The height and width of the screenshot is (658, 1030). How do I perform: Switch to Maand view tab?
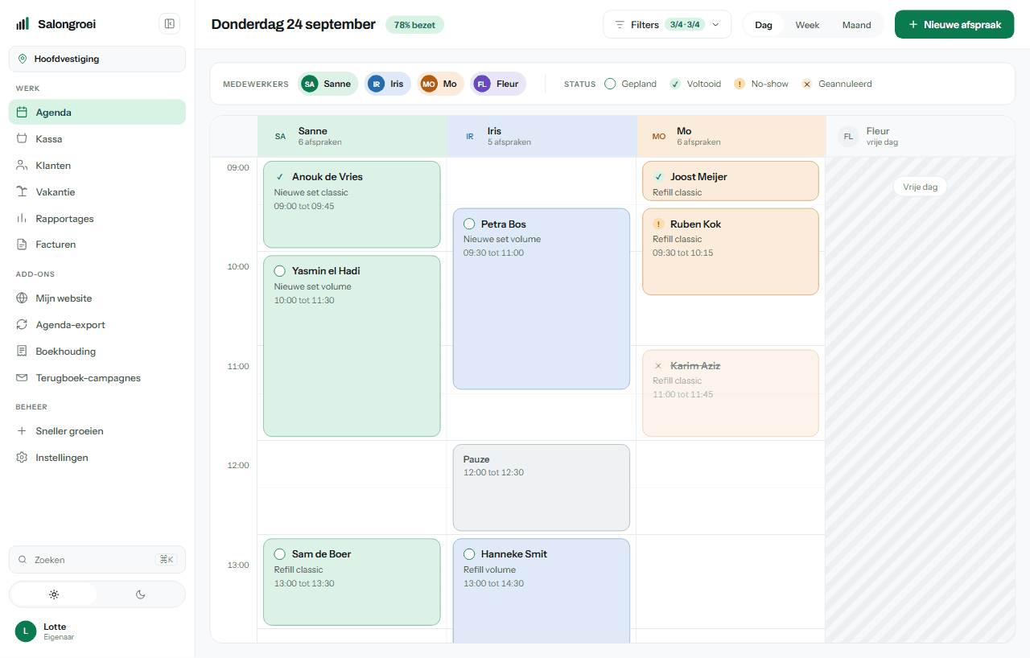856,25
